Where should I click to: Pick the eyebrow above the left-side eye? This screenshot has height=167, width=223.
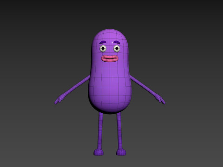[103, 42]
